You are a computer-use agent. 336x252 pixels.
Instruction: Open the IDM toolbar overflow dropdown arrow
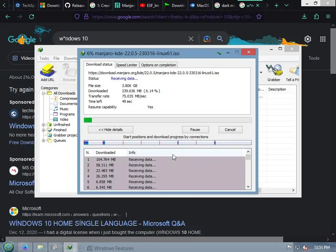pos(261,73)
